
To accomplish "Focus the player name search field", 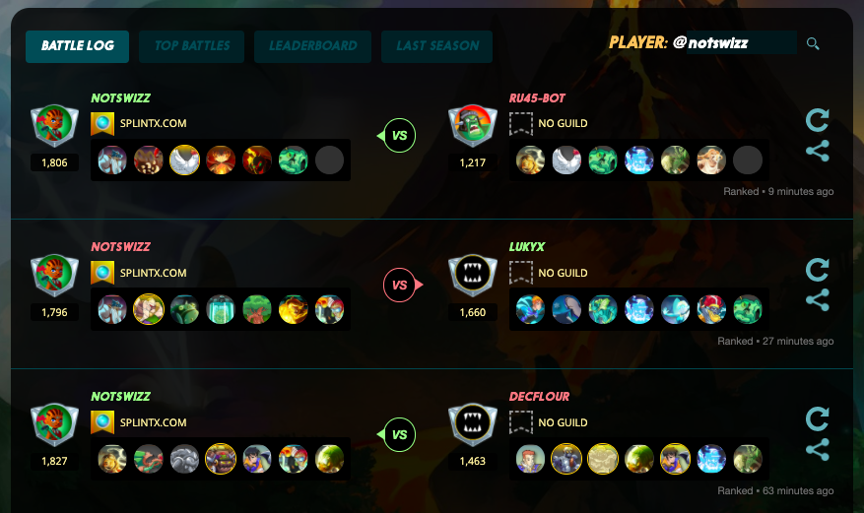I will (x=733, y=43).
